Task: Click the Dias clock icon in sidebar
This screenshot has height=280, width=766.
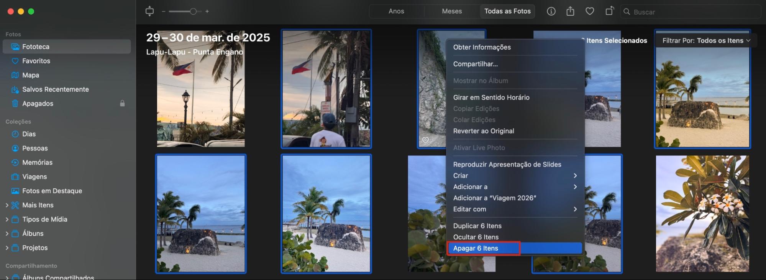Action: pos(15,134)
